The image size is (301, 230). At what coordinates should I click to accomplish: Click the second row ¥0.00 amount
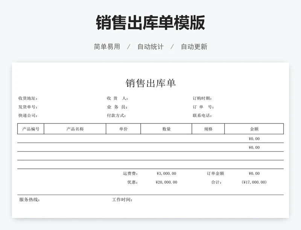pyautogui.click(x=254, y=147)
